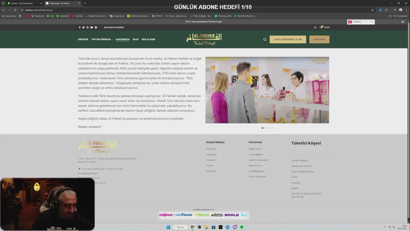
Task: Open İptal ve İade Koşulları link
Action: tap(303, 172)
